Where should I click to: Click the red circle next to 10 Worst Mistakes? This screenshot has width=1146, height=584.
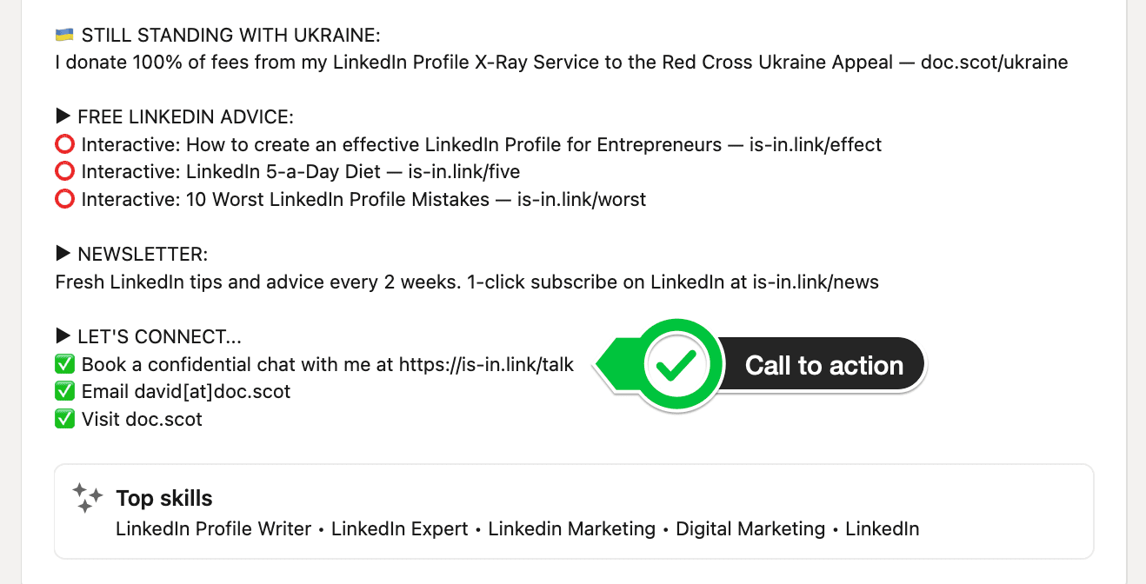pos(64,200)
